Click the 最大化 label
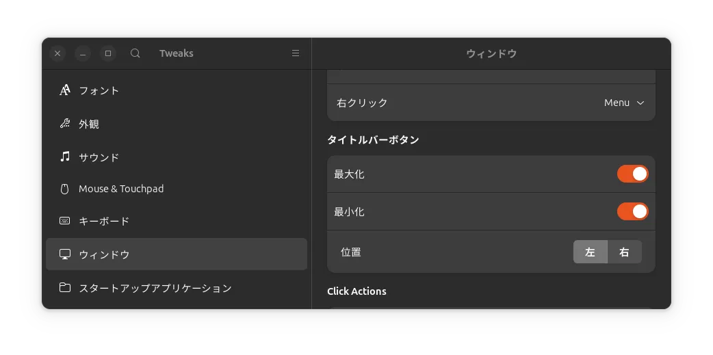This screenshot has height=355, width=713. [349, 174]
